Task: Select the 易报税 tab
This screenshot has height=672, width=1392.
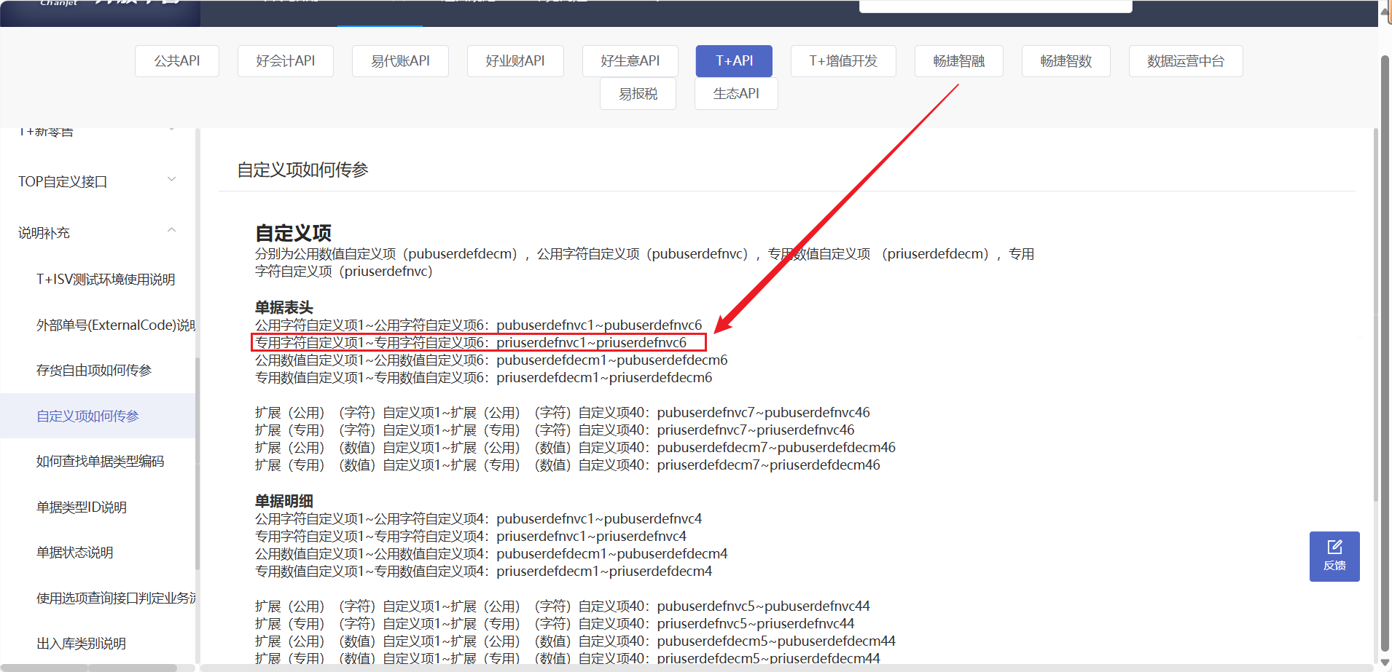Action: [638, 94]
